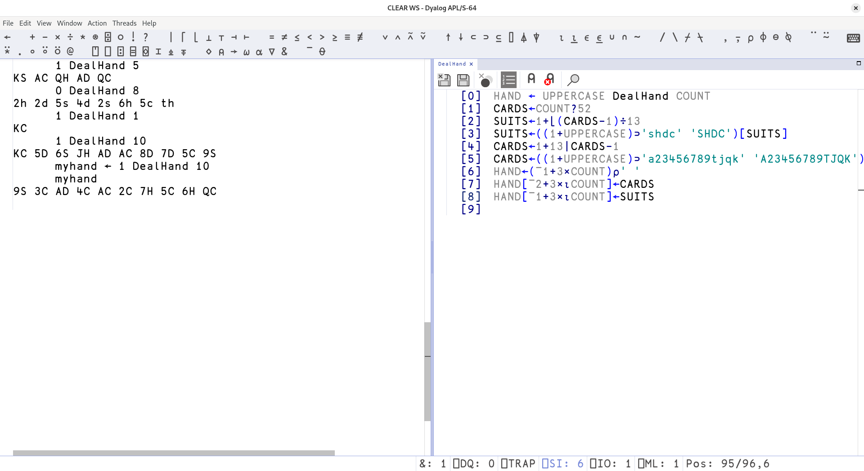
Task: Click the horizontal scrollbar below the session window
Action: (173, 453)
